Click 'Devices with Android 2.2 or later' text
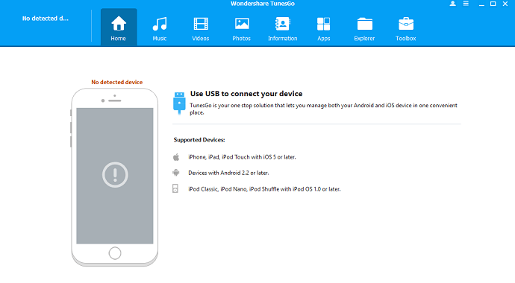This screenshot has width=515, height=283. tap(228, 173)
